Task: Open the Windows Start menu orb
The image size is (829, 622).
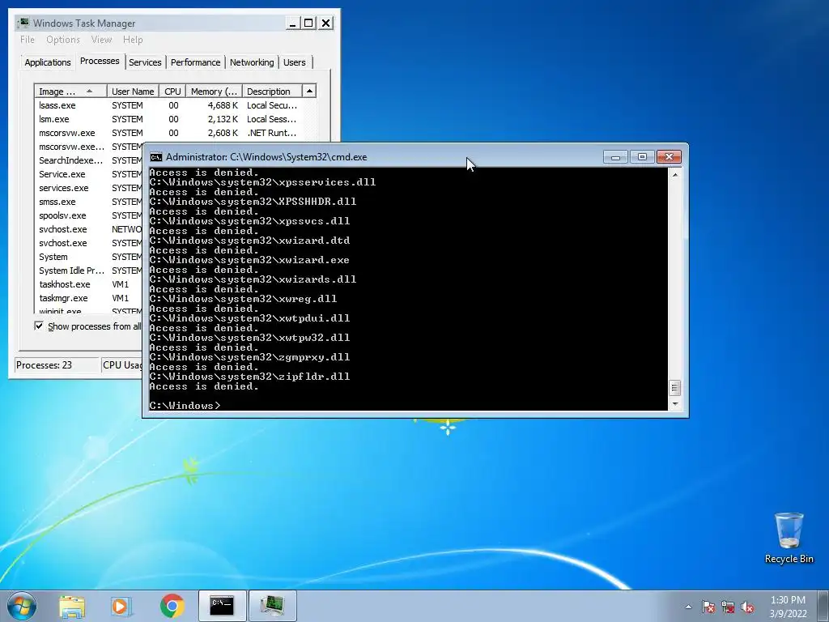Action: click(x=22, y=606)
